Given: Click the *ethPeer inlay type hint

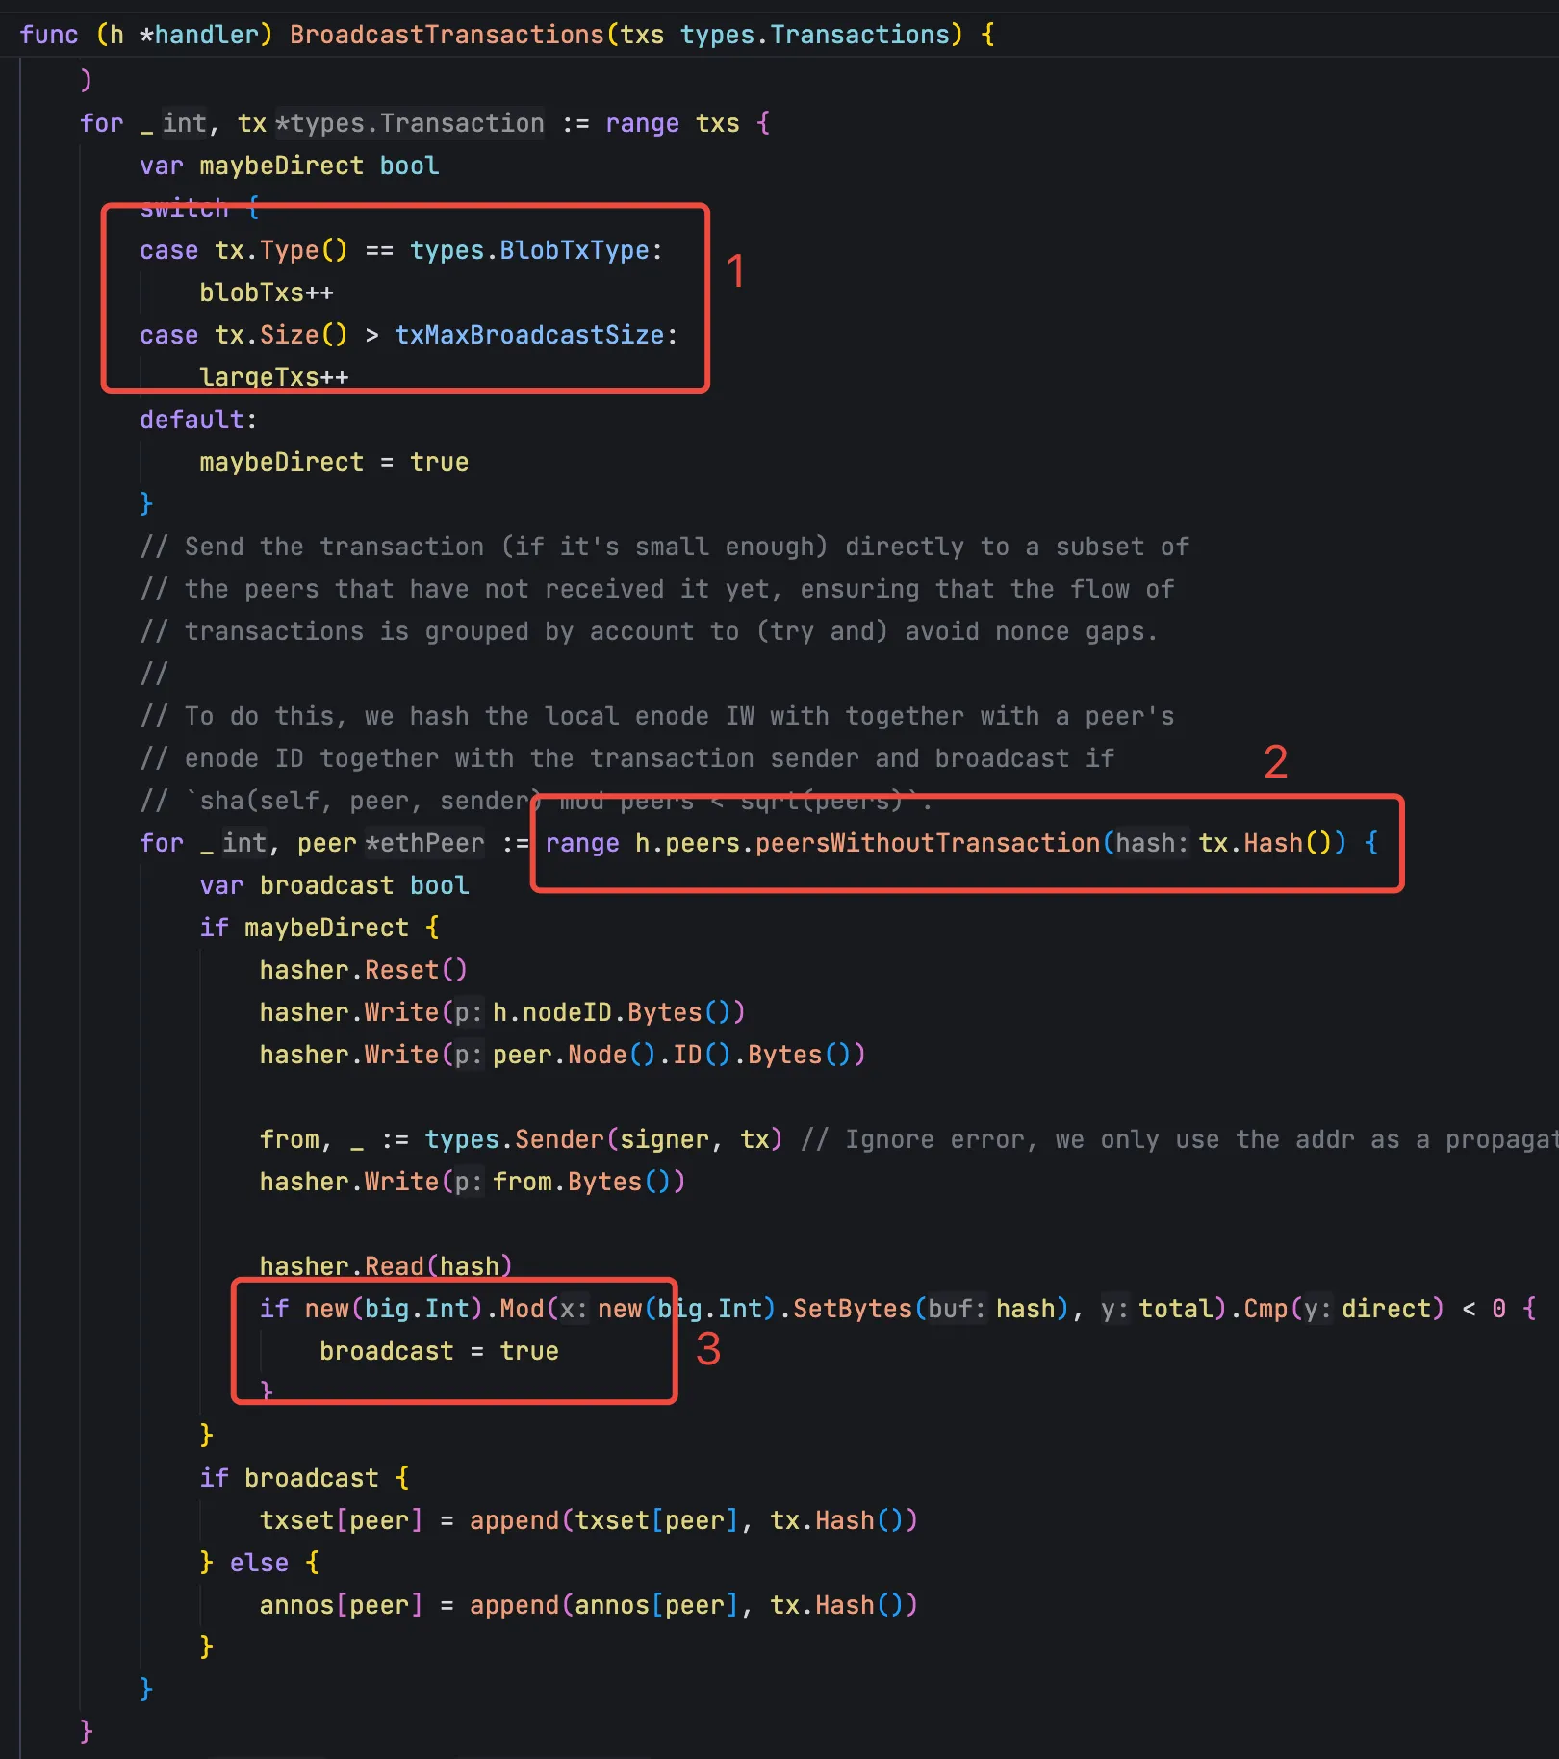Looking at the screenshot, I should (424, 843).
